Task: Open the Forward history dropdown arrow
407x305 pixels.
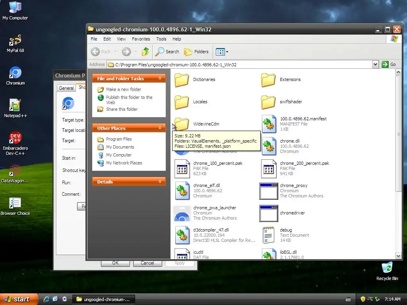Action: [x=136, y=52]
